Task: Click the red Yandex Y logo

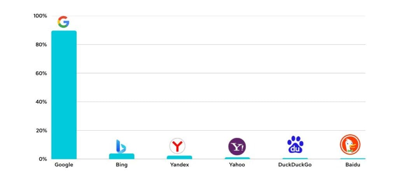Action: (x=177, y=146)
